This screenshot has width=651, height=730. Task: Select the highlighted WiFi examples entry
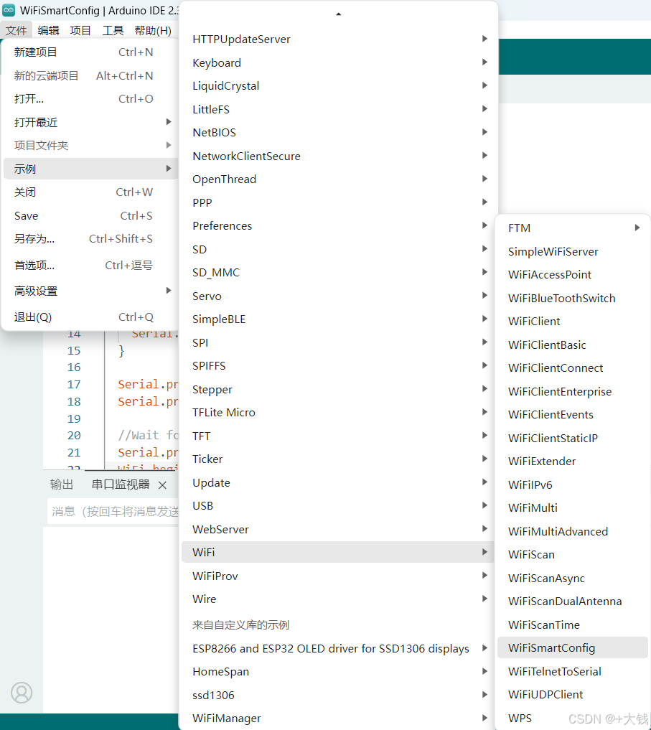339,552
